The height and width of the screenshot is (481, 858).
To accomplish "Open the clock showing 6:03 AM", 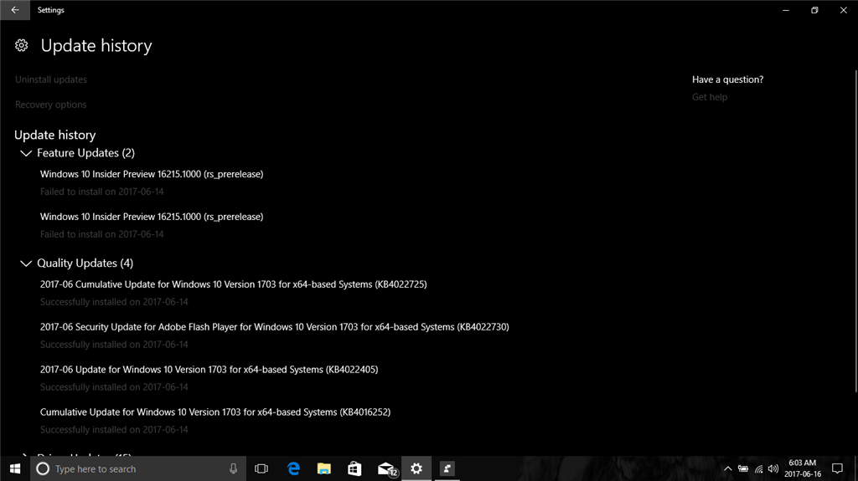I will pyautogui.click(x=802, y=468).
